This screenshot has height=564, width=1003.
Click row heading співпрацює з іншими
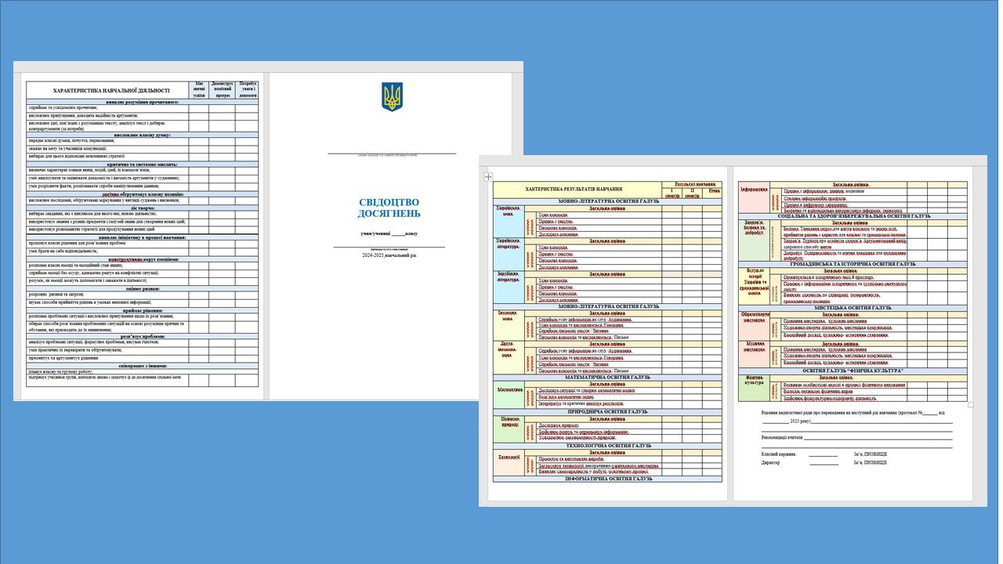[143, 365]
